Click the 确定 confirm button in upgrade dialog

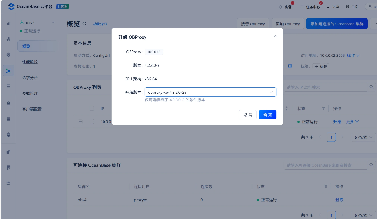click(267, 114)
